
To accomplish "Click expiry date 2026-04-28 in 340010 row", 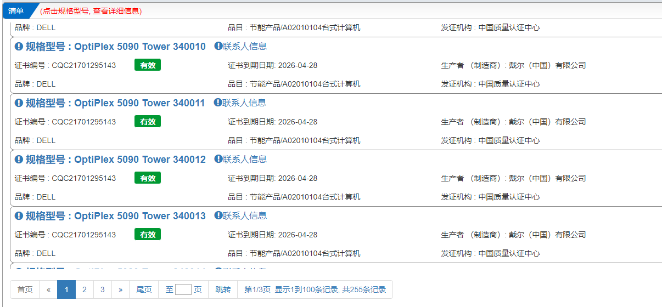I will pos(298,66).
